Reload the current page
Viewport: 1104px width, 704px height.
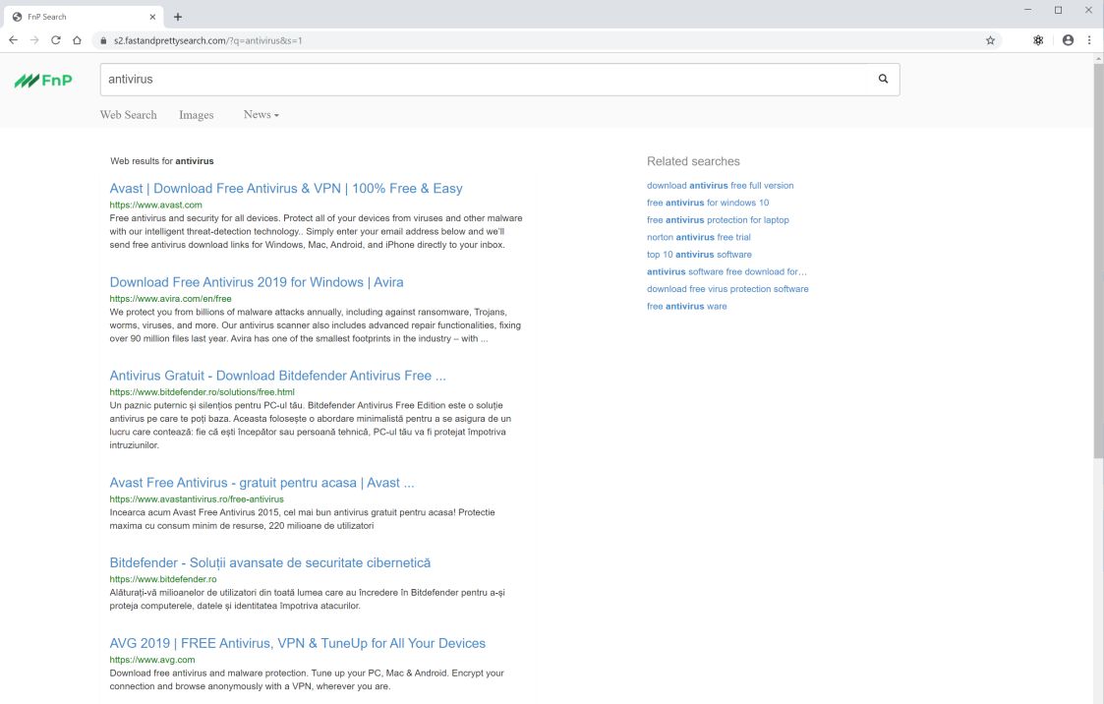(56, 40)
